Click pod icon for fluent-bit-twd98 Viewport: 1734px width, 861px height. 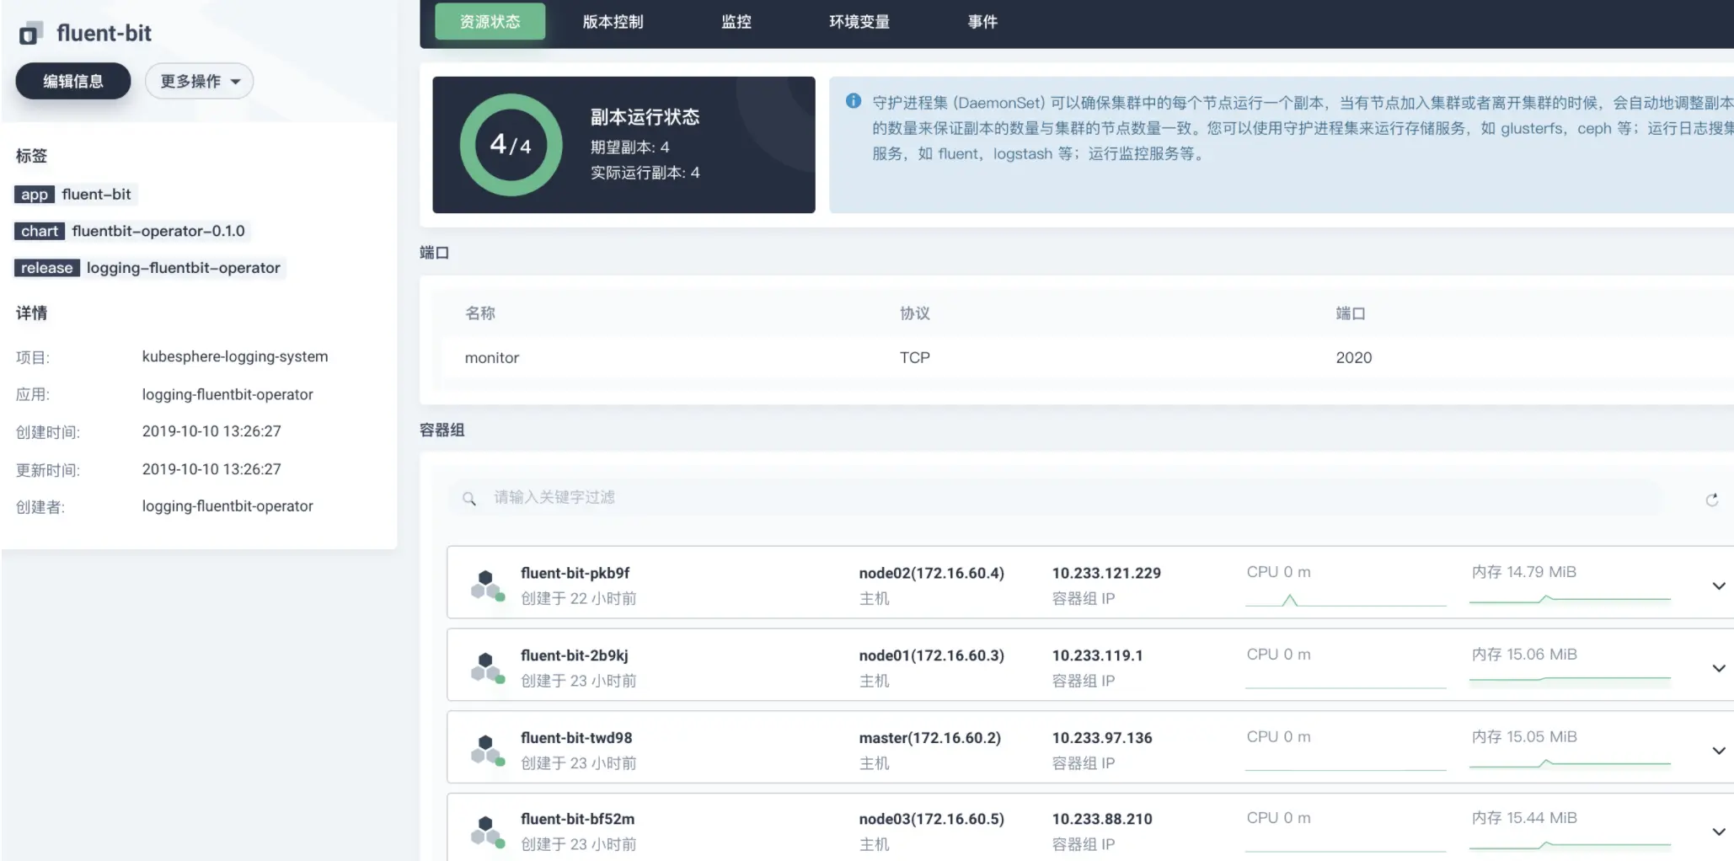(x=487, y=749)
